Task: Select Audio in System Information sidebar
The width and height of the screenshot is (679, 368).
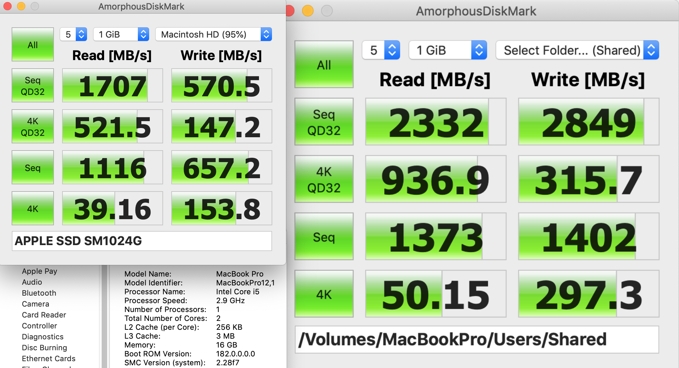Action: [32, 282]
